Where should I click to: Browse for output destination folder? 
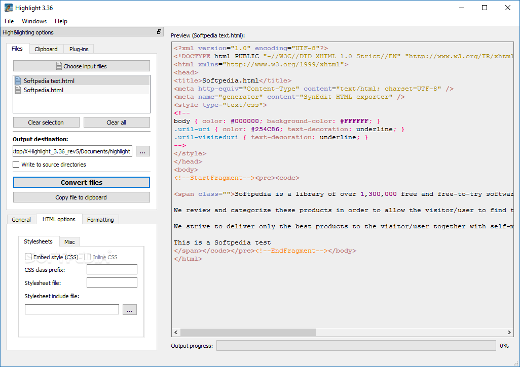click(x=142, y=151)
